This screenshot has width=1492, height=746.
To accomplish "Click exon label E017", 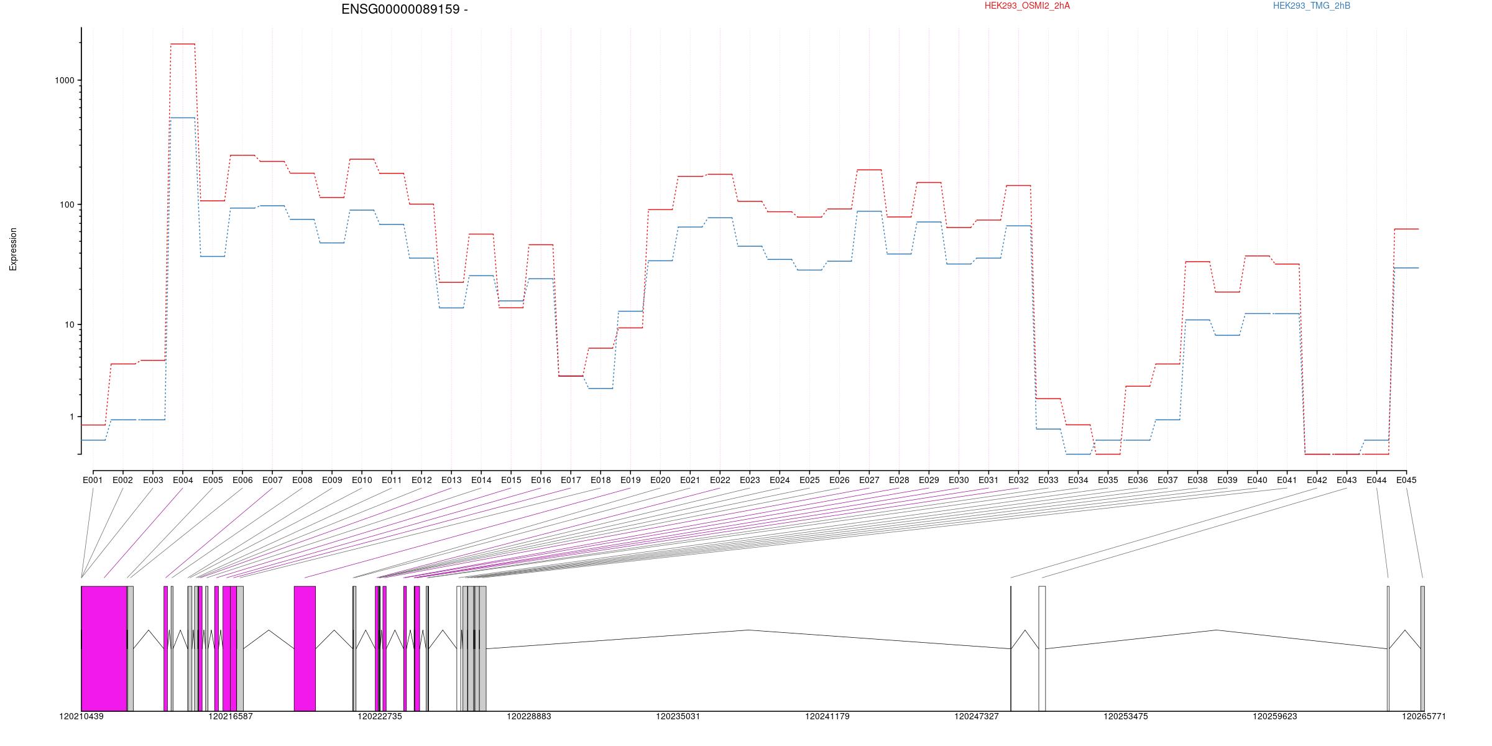I will click(571, 480).
